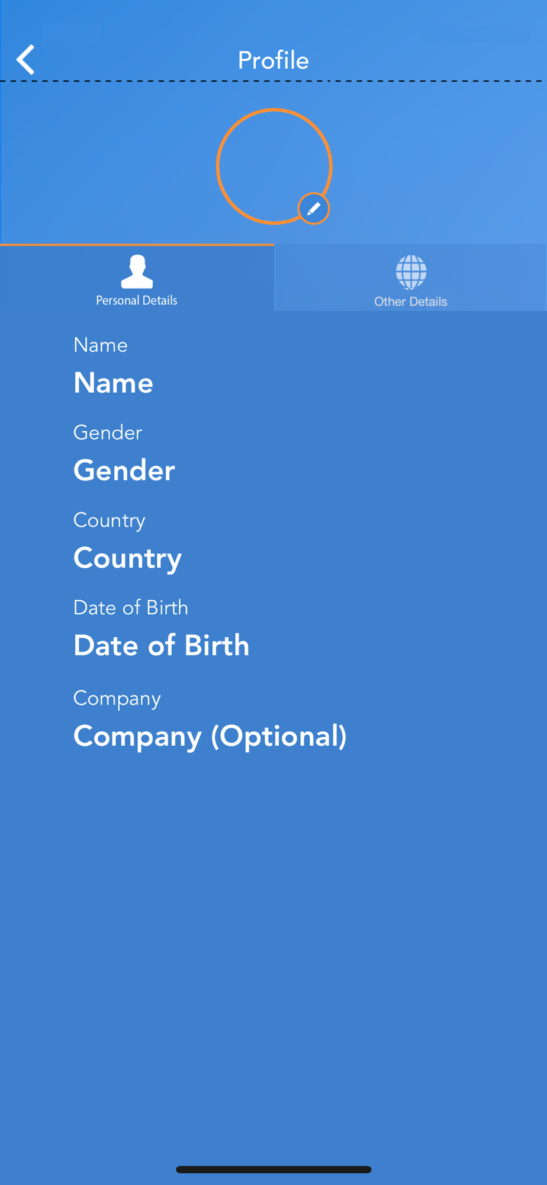Tap the small Country caption label
The height and width of the screenshot is (1185, 547).
click(110, 521)
